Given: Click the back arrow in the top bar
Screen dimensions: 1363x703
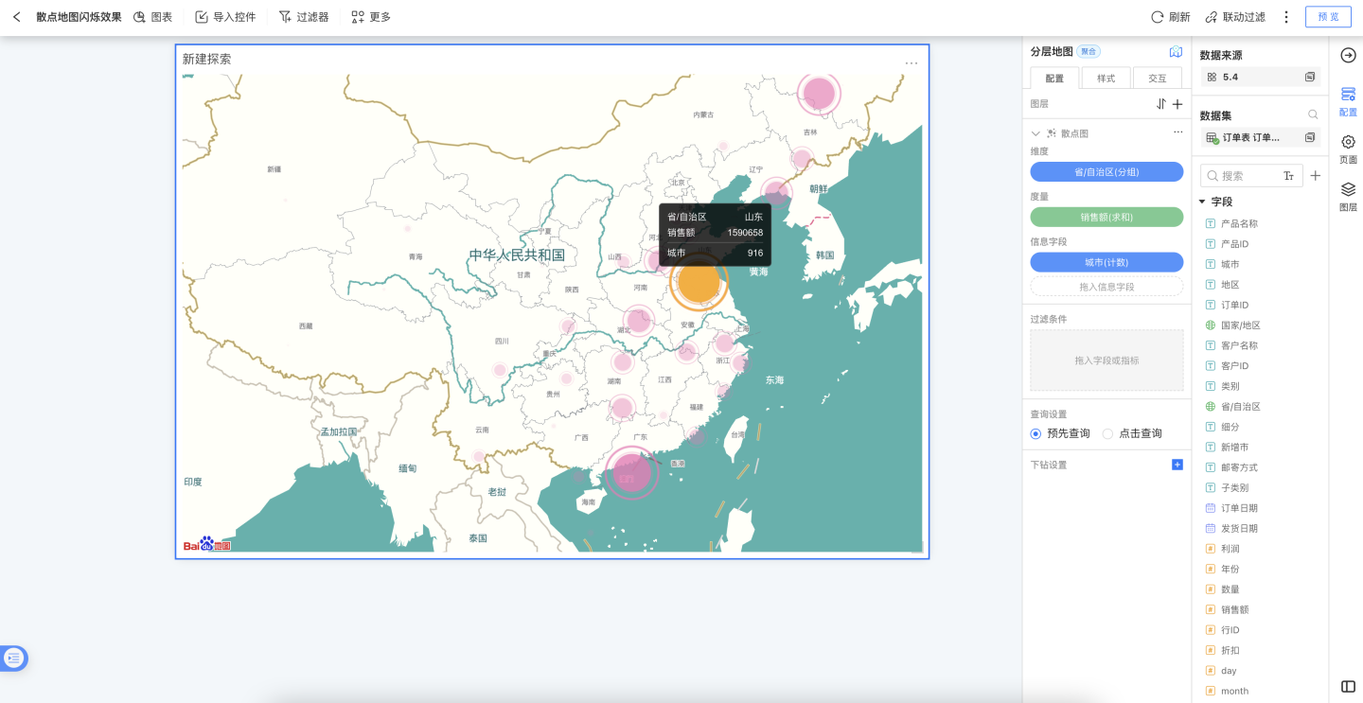Looking at the screenshot, I should tap(16, 17).
